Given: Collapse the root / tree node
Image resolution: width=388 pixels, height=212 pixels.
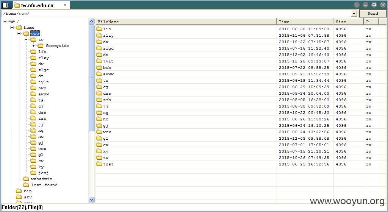Looking at the screenshot, I should 5,21.
